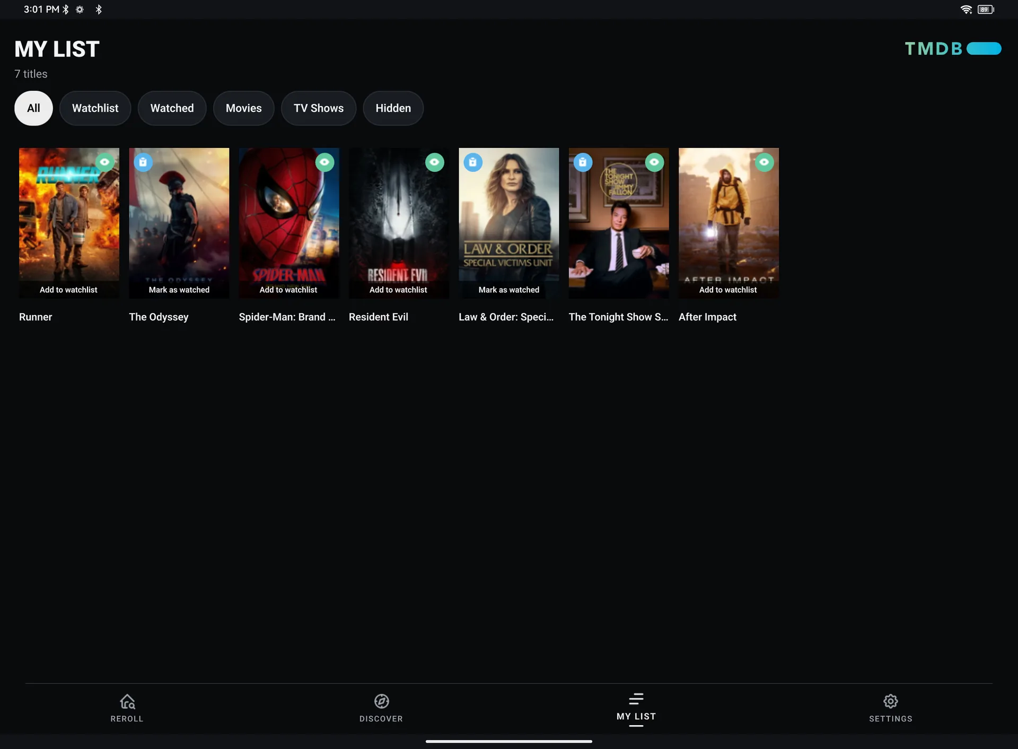Add Runner to watchlist
The image size is (1018, 749).
click(68, 290)
